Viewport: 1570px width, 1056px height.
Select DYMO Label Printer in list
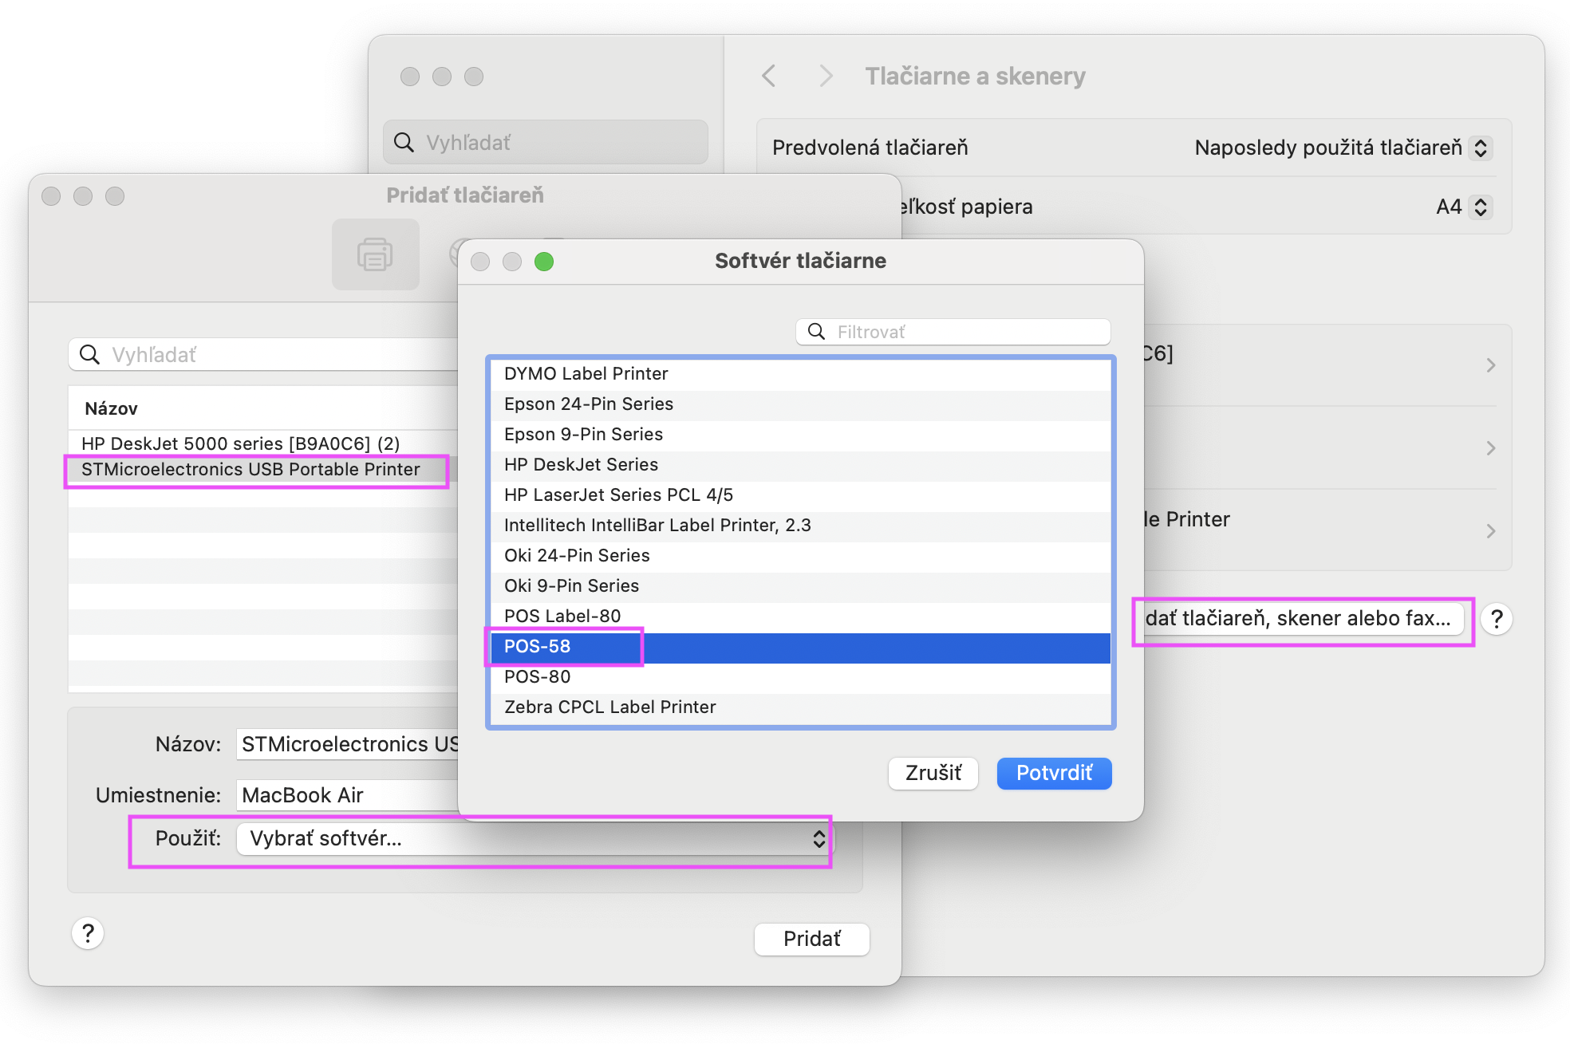800,374
